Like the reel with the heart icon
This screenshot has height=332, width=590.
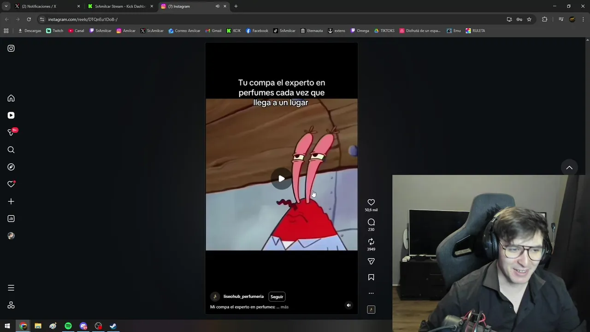click(x=371, y=202)
